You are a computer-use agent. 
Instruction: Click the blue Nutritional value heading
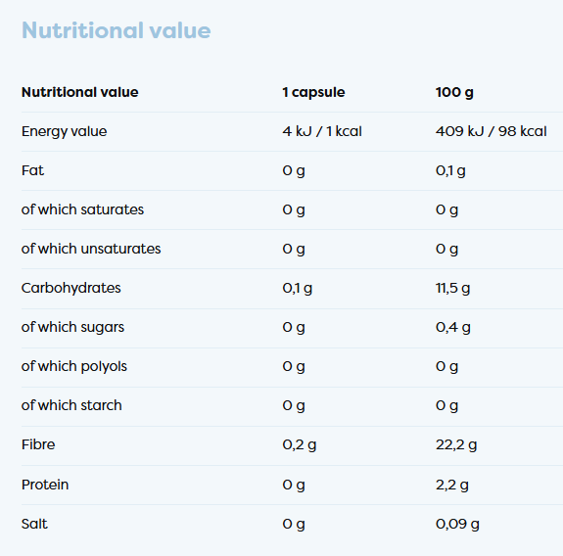click(116, 30)
